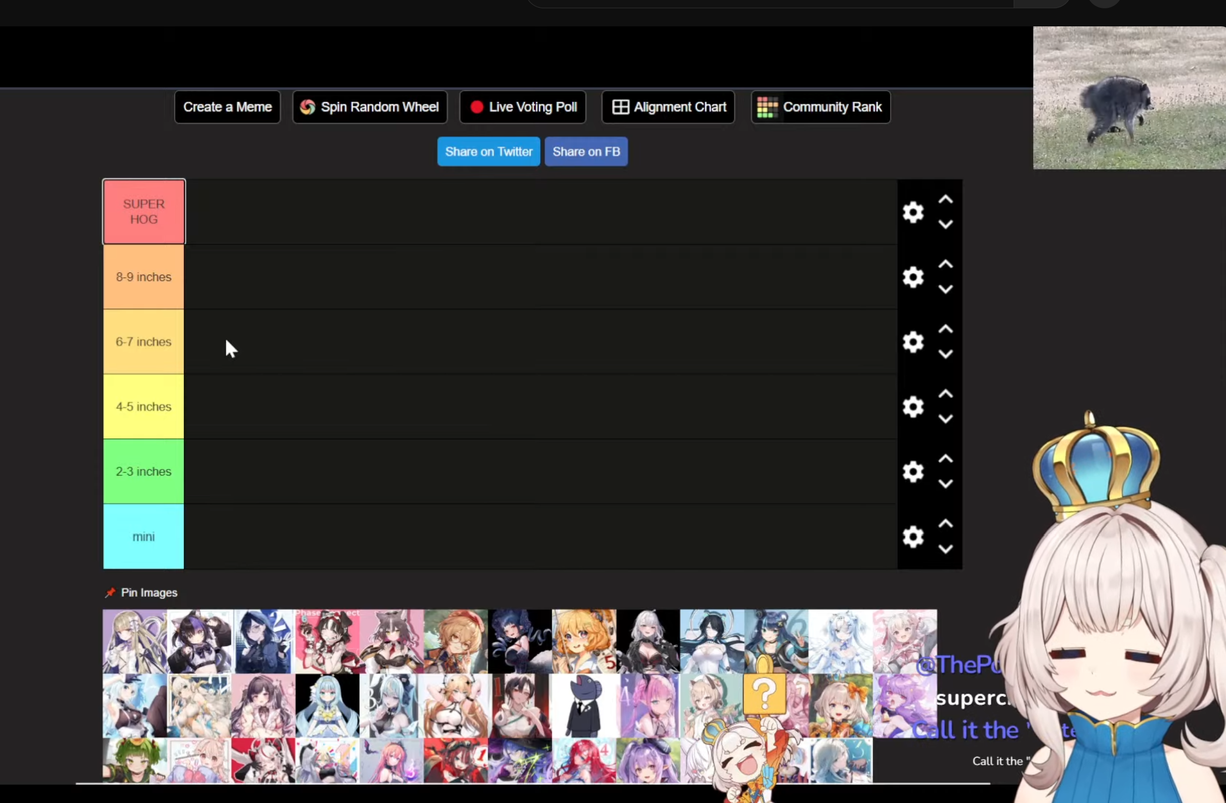Move mini row up

[945, 524]
